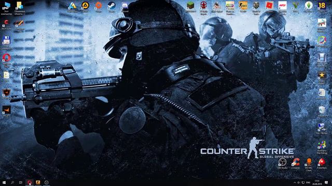Click the taskbar search magnifier

click(12, 182)
